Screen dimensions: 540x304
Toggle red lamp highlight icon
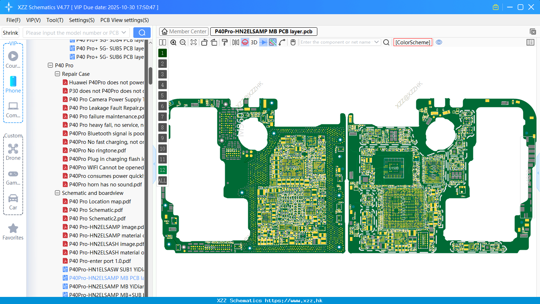pyautogui.click(x=245, y=42)
